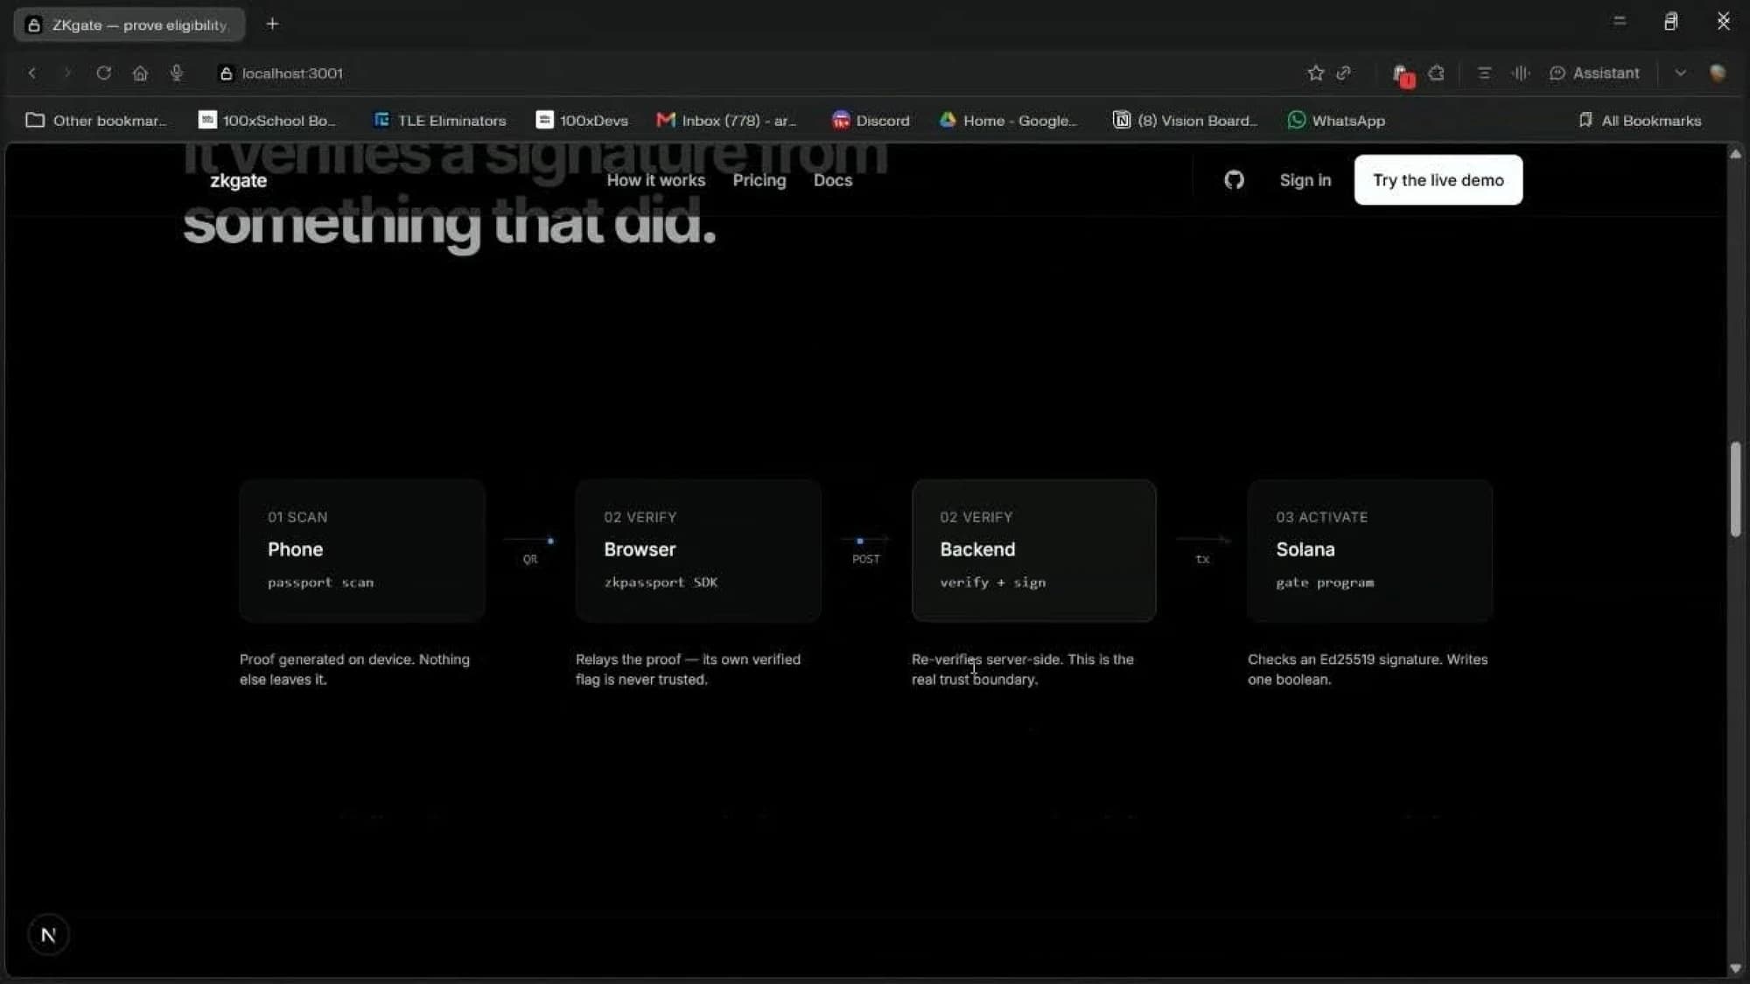The height and width of the screenshot is (984, 1750).
Task: Click the text "Re-verifies server-side. This is the real trust boundary."
Action: tap(1023, 669)
